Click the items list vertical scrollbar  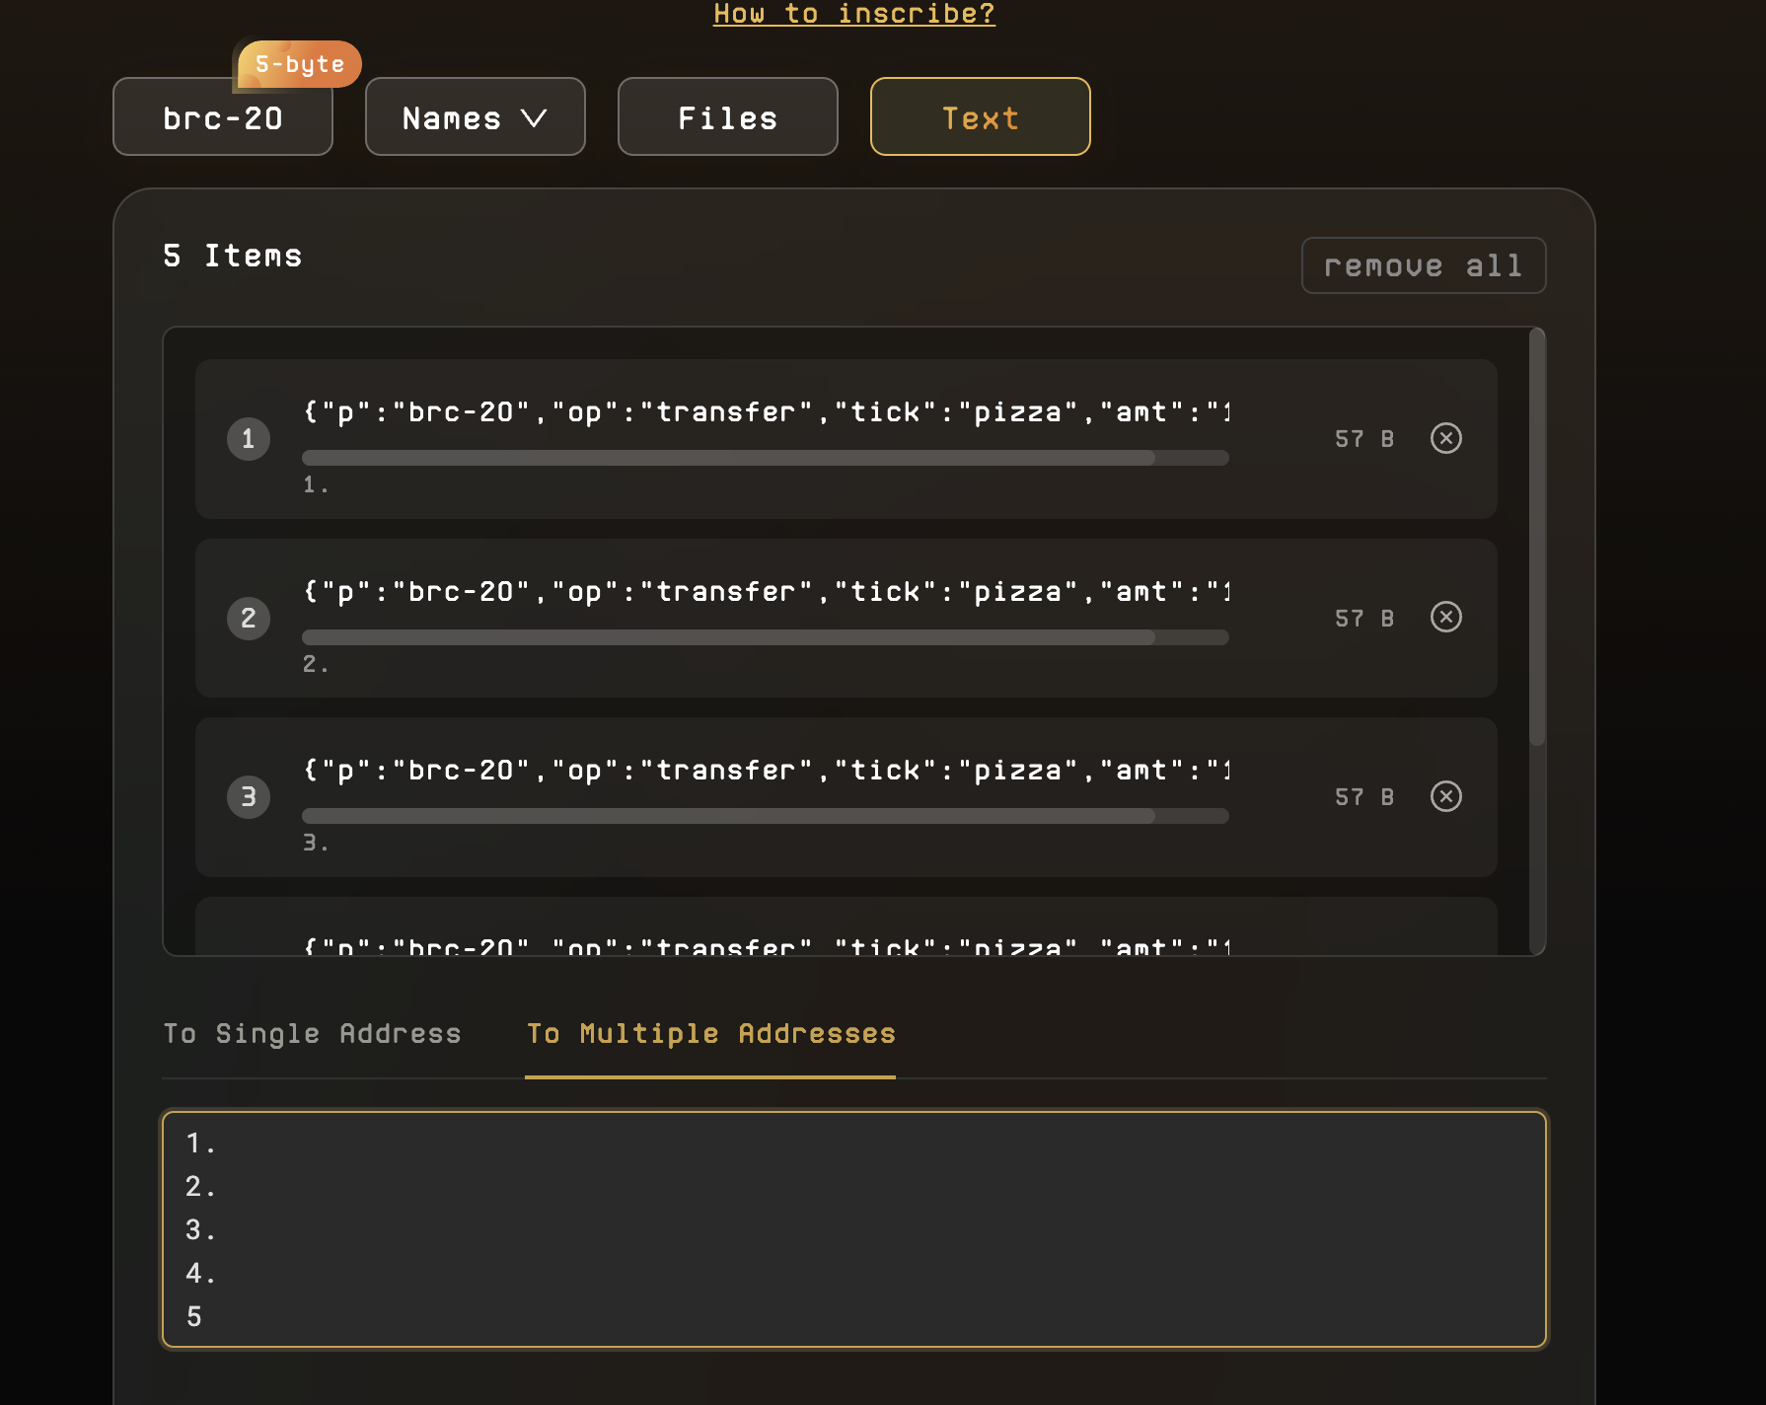tap(1536, 538)
